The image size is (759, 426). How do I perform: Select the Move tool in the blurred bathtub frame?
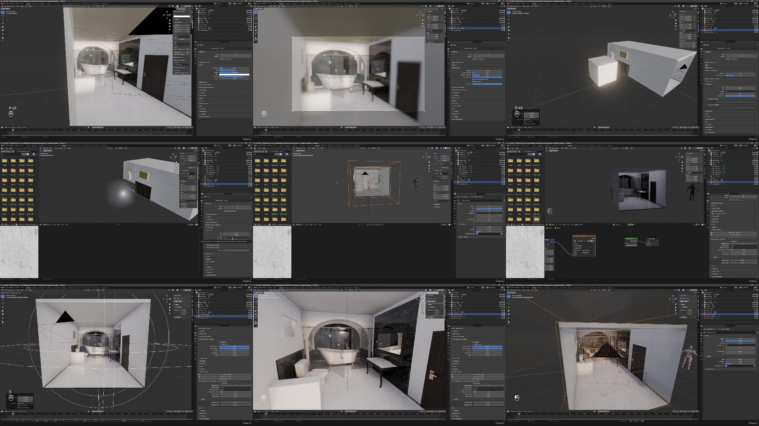pyautogui.click(x=256, y=20)
